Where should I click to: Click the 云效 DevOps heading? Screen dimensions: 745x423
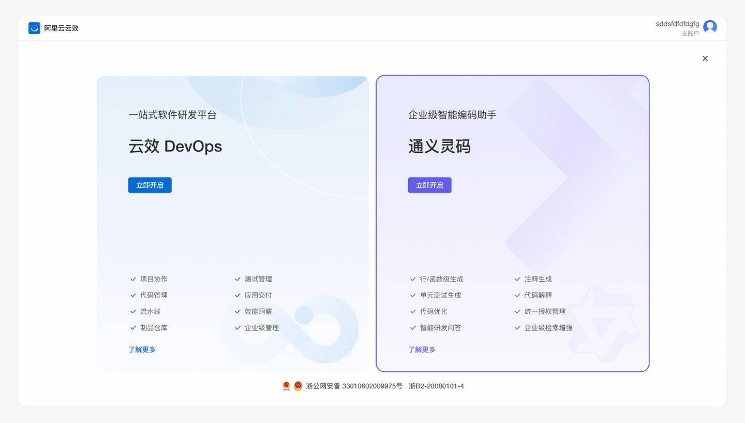tap(175, 147)
